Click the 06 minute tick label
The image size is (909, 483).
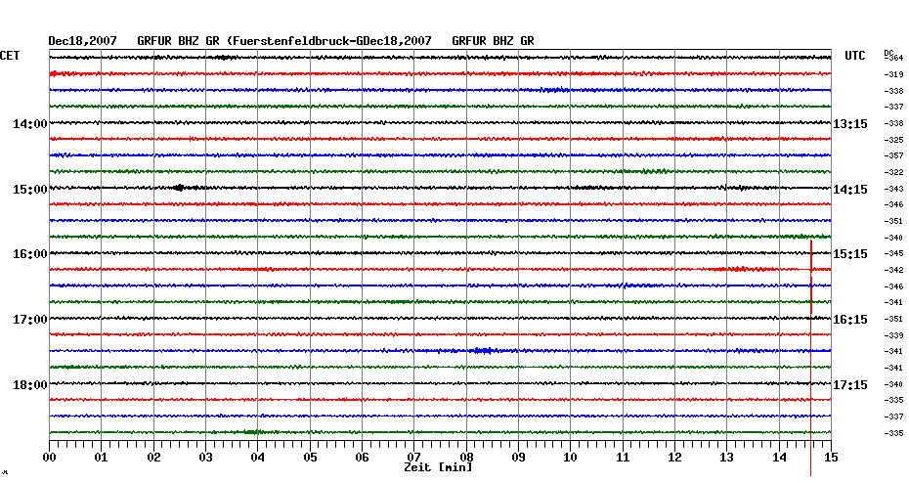363,458
